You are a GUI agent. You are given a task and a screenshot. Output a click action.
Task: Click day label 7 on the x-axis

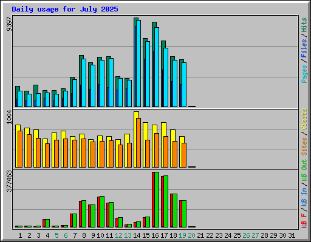pos(75,235)
